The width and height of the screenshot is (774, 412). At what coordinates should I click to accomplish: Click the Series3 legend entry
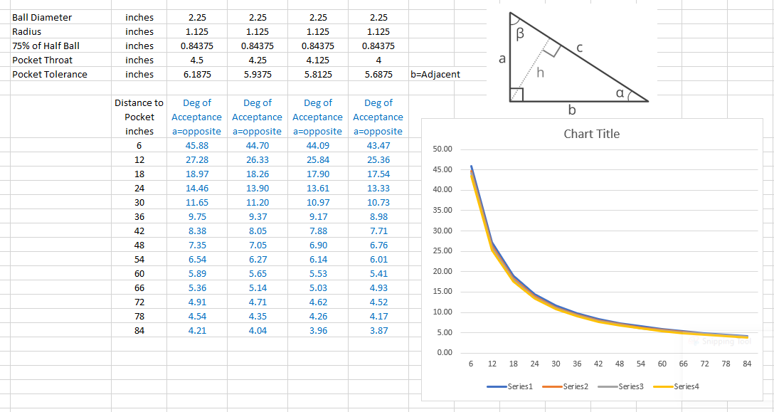[x=623, y=386]
